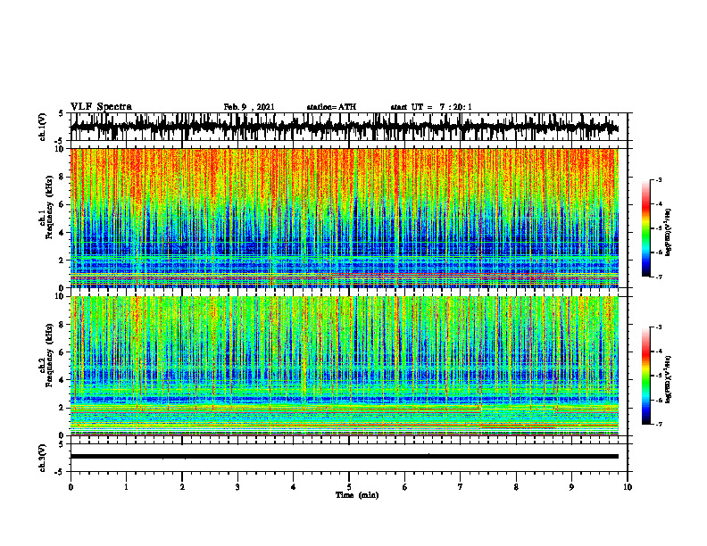Click the "8" kHz tick on ch.1 axis
This screenshot has width=707, height=546.
[x=62, y=177]
